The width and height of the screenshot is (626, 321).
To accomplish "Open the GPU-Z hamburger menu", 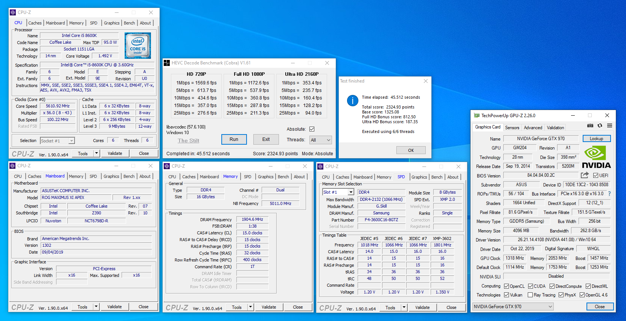I will point(609,125).
